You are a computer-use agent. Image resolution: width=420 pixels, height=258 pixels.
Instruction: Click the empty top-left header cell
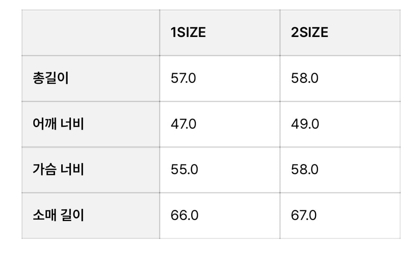[91, 33]
